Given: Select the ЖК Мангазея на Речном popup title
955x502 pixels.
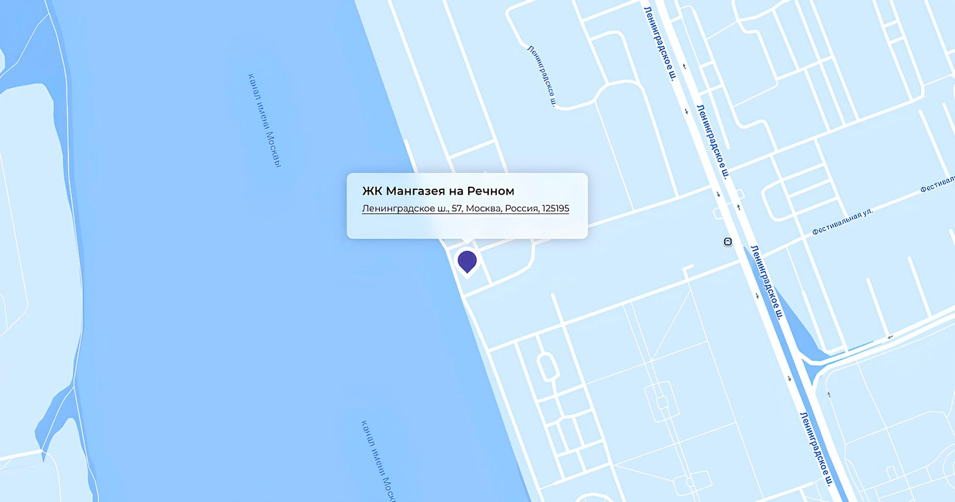Looking at the screenshot, I should tap(438, 191).
